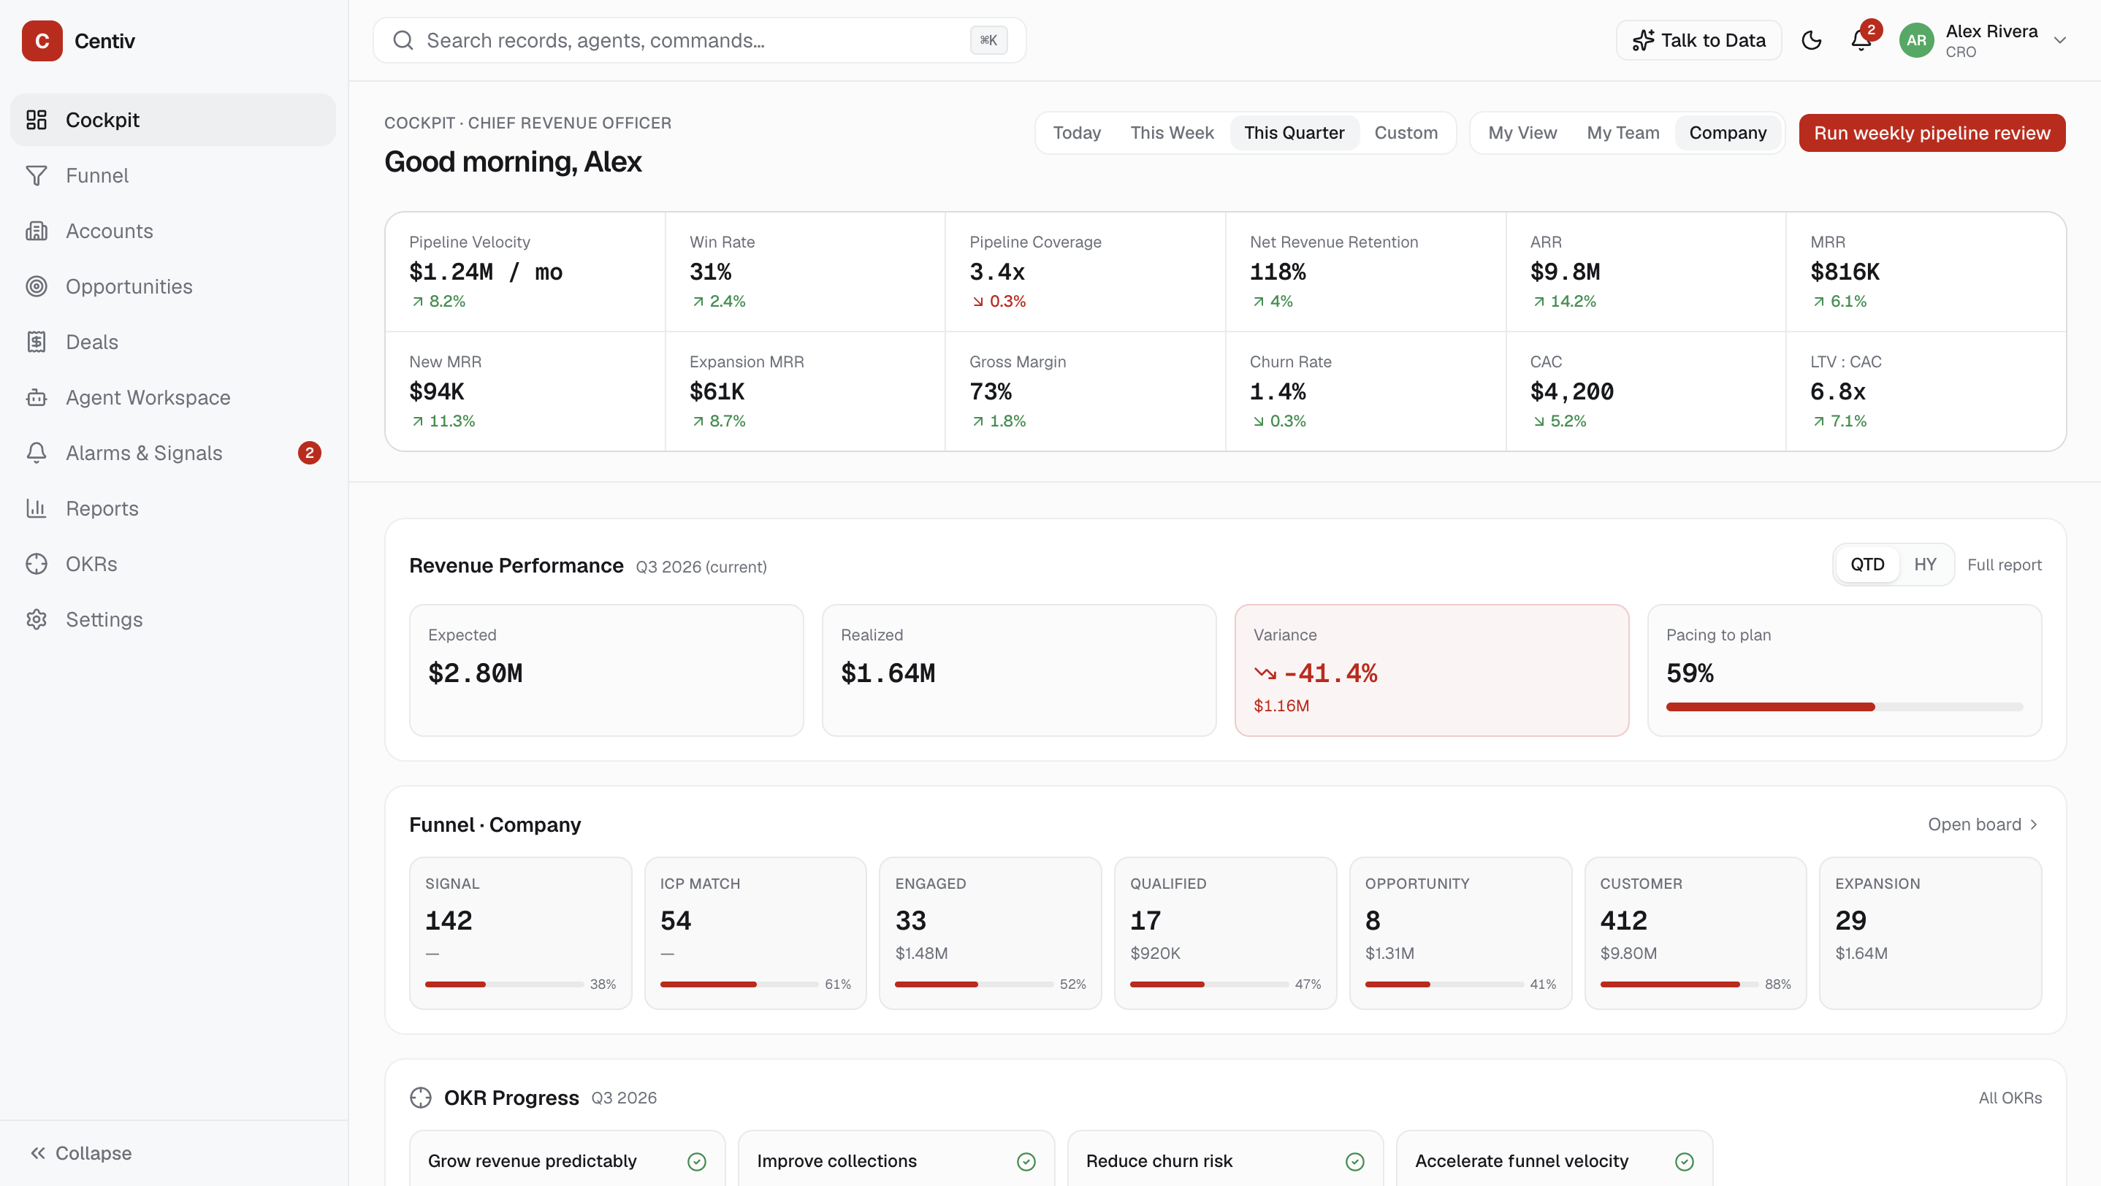Screen dimensions: 2101x1186
Task: Click the AR user avatar
Action: [1916, 40]
